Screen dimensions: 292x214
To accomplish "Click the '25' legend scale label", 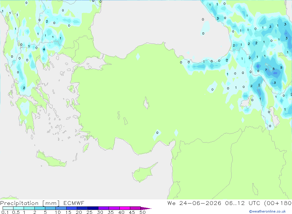I will point(89,212).
